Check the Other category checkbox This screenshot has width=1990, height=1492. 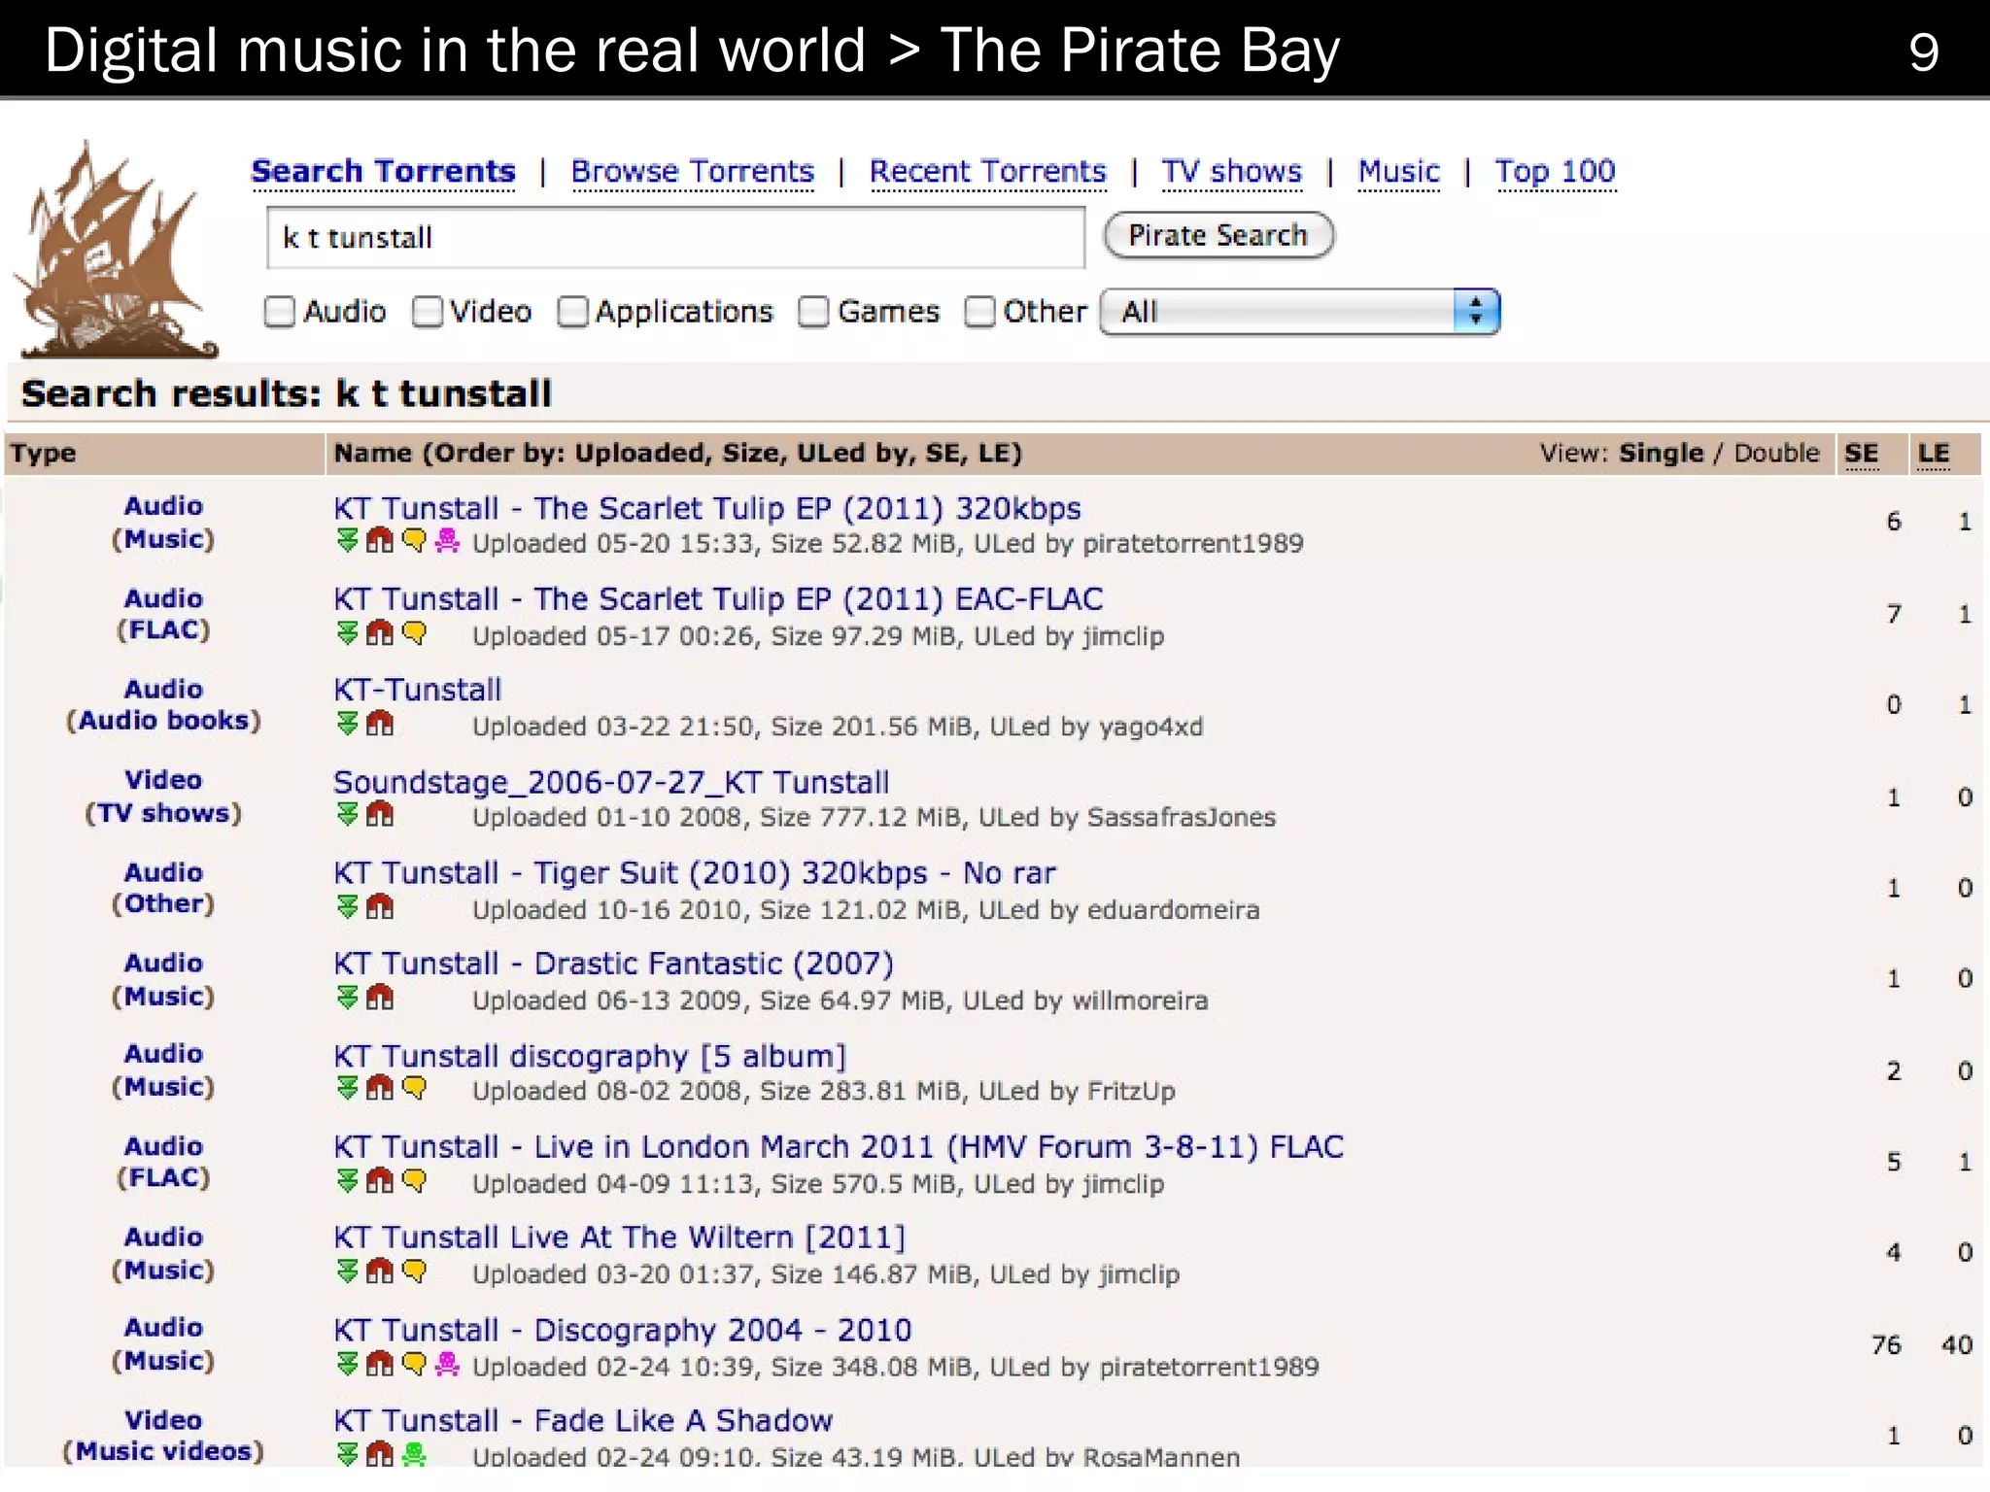pyautogui.click(x=980, y=312)
